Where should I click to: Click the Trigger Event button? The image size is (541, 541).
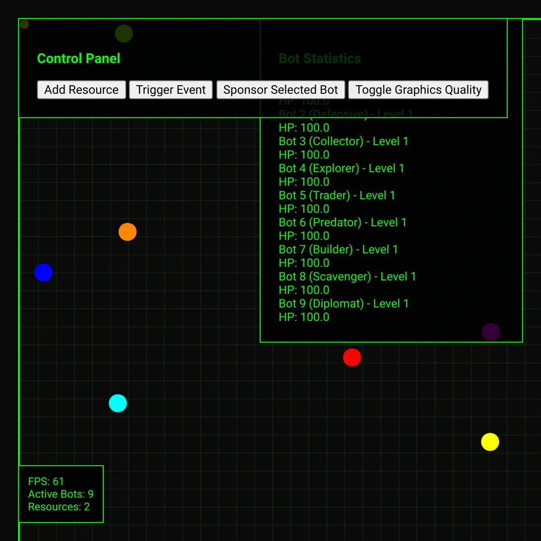click(171, 90)
